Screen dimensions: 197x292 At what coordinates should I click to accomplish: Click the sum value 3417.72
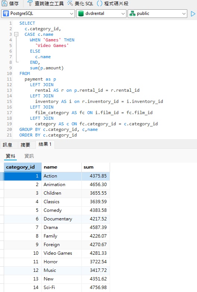point(96,270)
